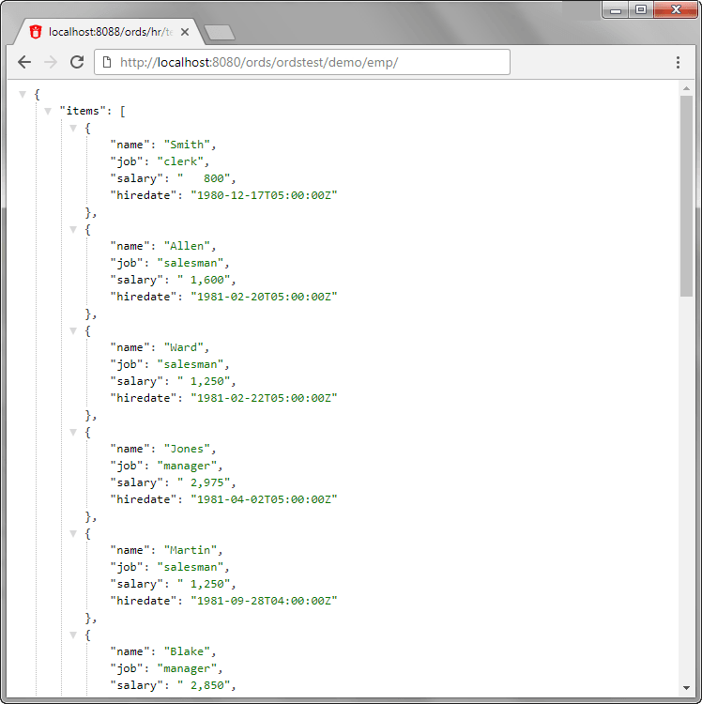The height and width of the screenshot is (704, 702).
Task: Click the "Martin" name value
Action: click(x=191, y=550)
